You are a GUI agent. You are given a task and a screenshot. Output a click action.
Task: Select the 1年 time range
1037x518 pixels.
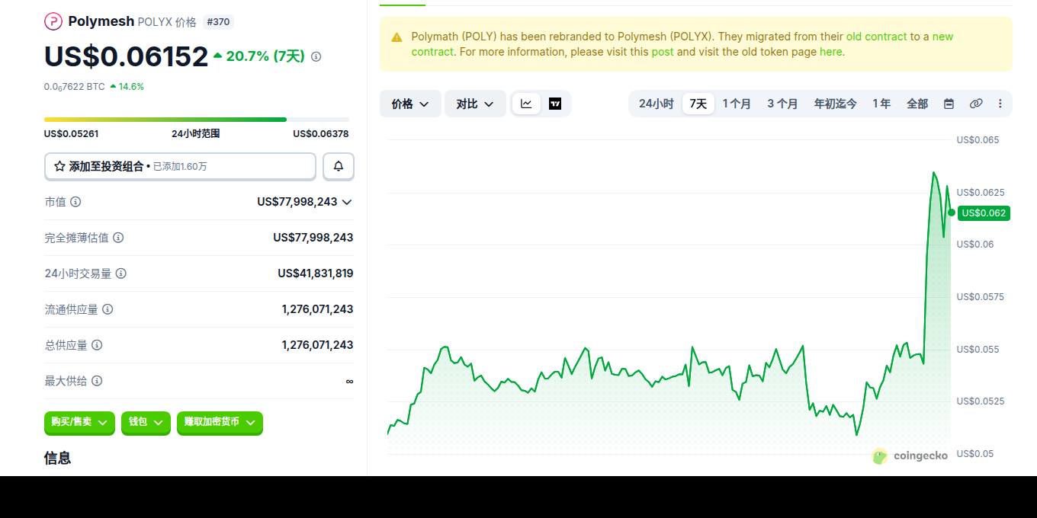tap(881, 104)
